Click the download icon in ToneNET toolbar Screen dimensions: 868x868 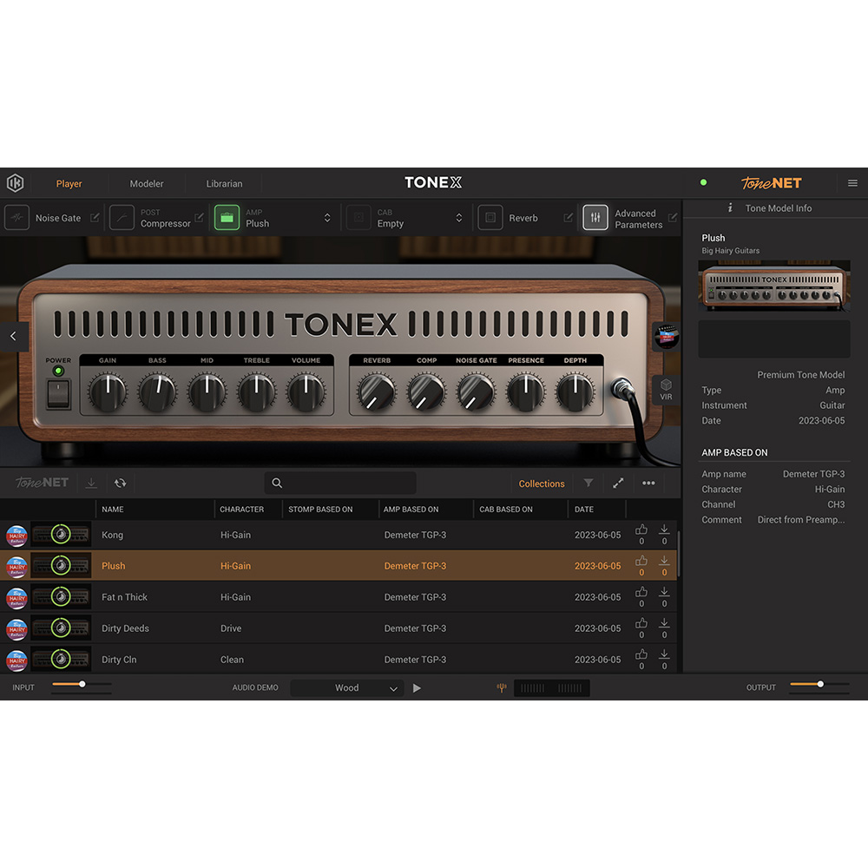[x=91, y=483]
